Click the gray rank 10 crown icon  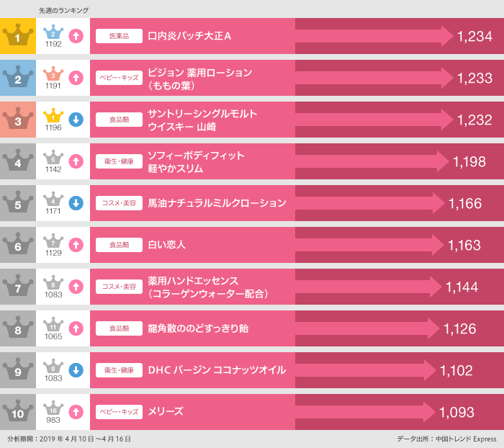tap(18, 411)
